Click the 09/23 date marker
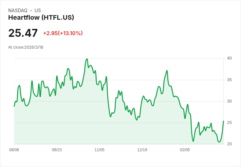241x167 pixels. 57,150
